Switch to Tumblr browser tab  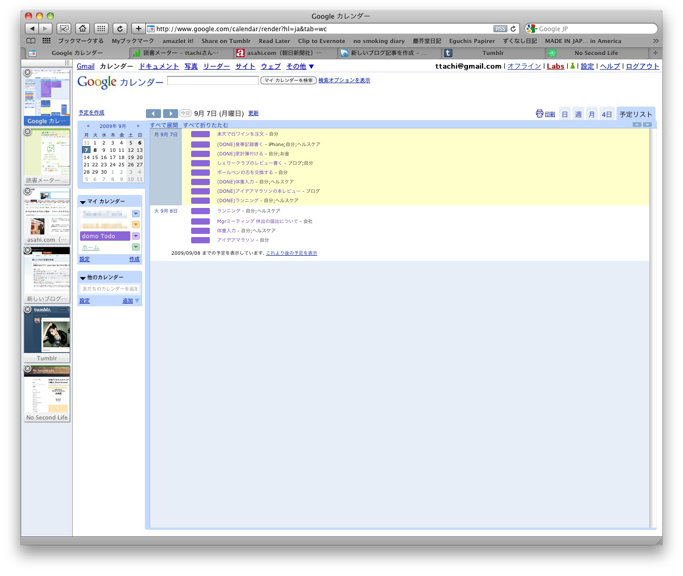tap(492, 53)
